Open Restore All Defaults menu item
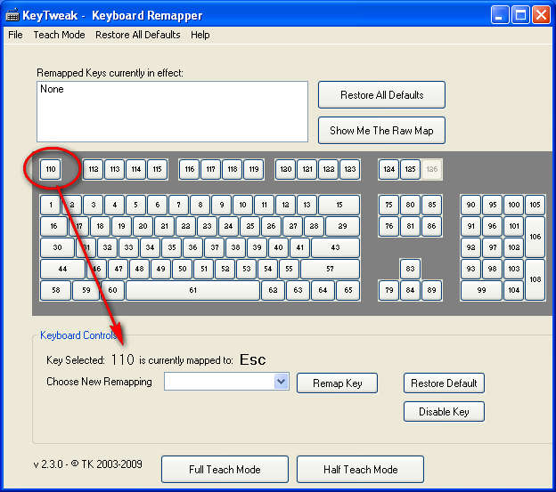 [x=137, y=35]
